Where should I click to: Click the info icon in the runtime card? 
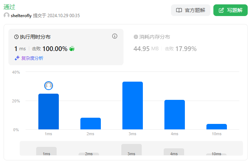(x=115, y=36)
